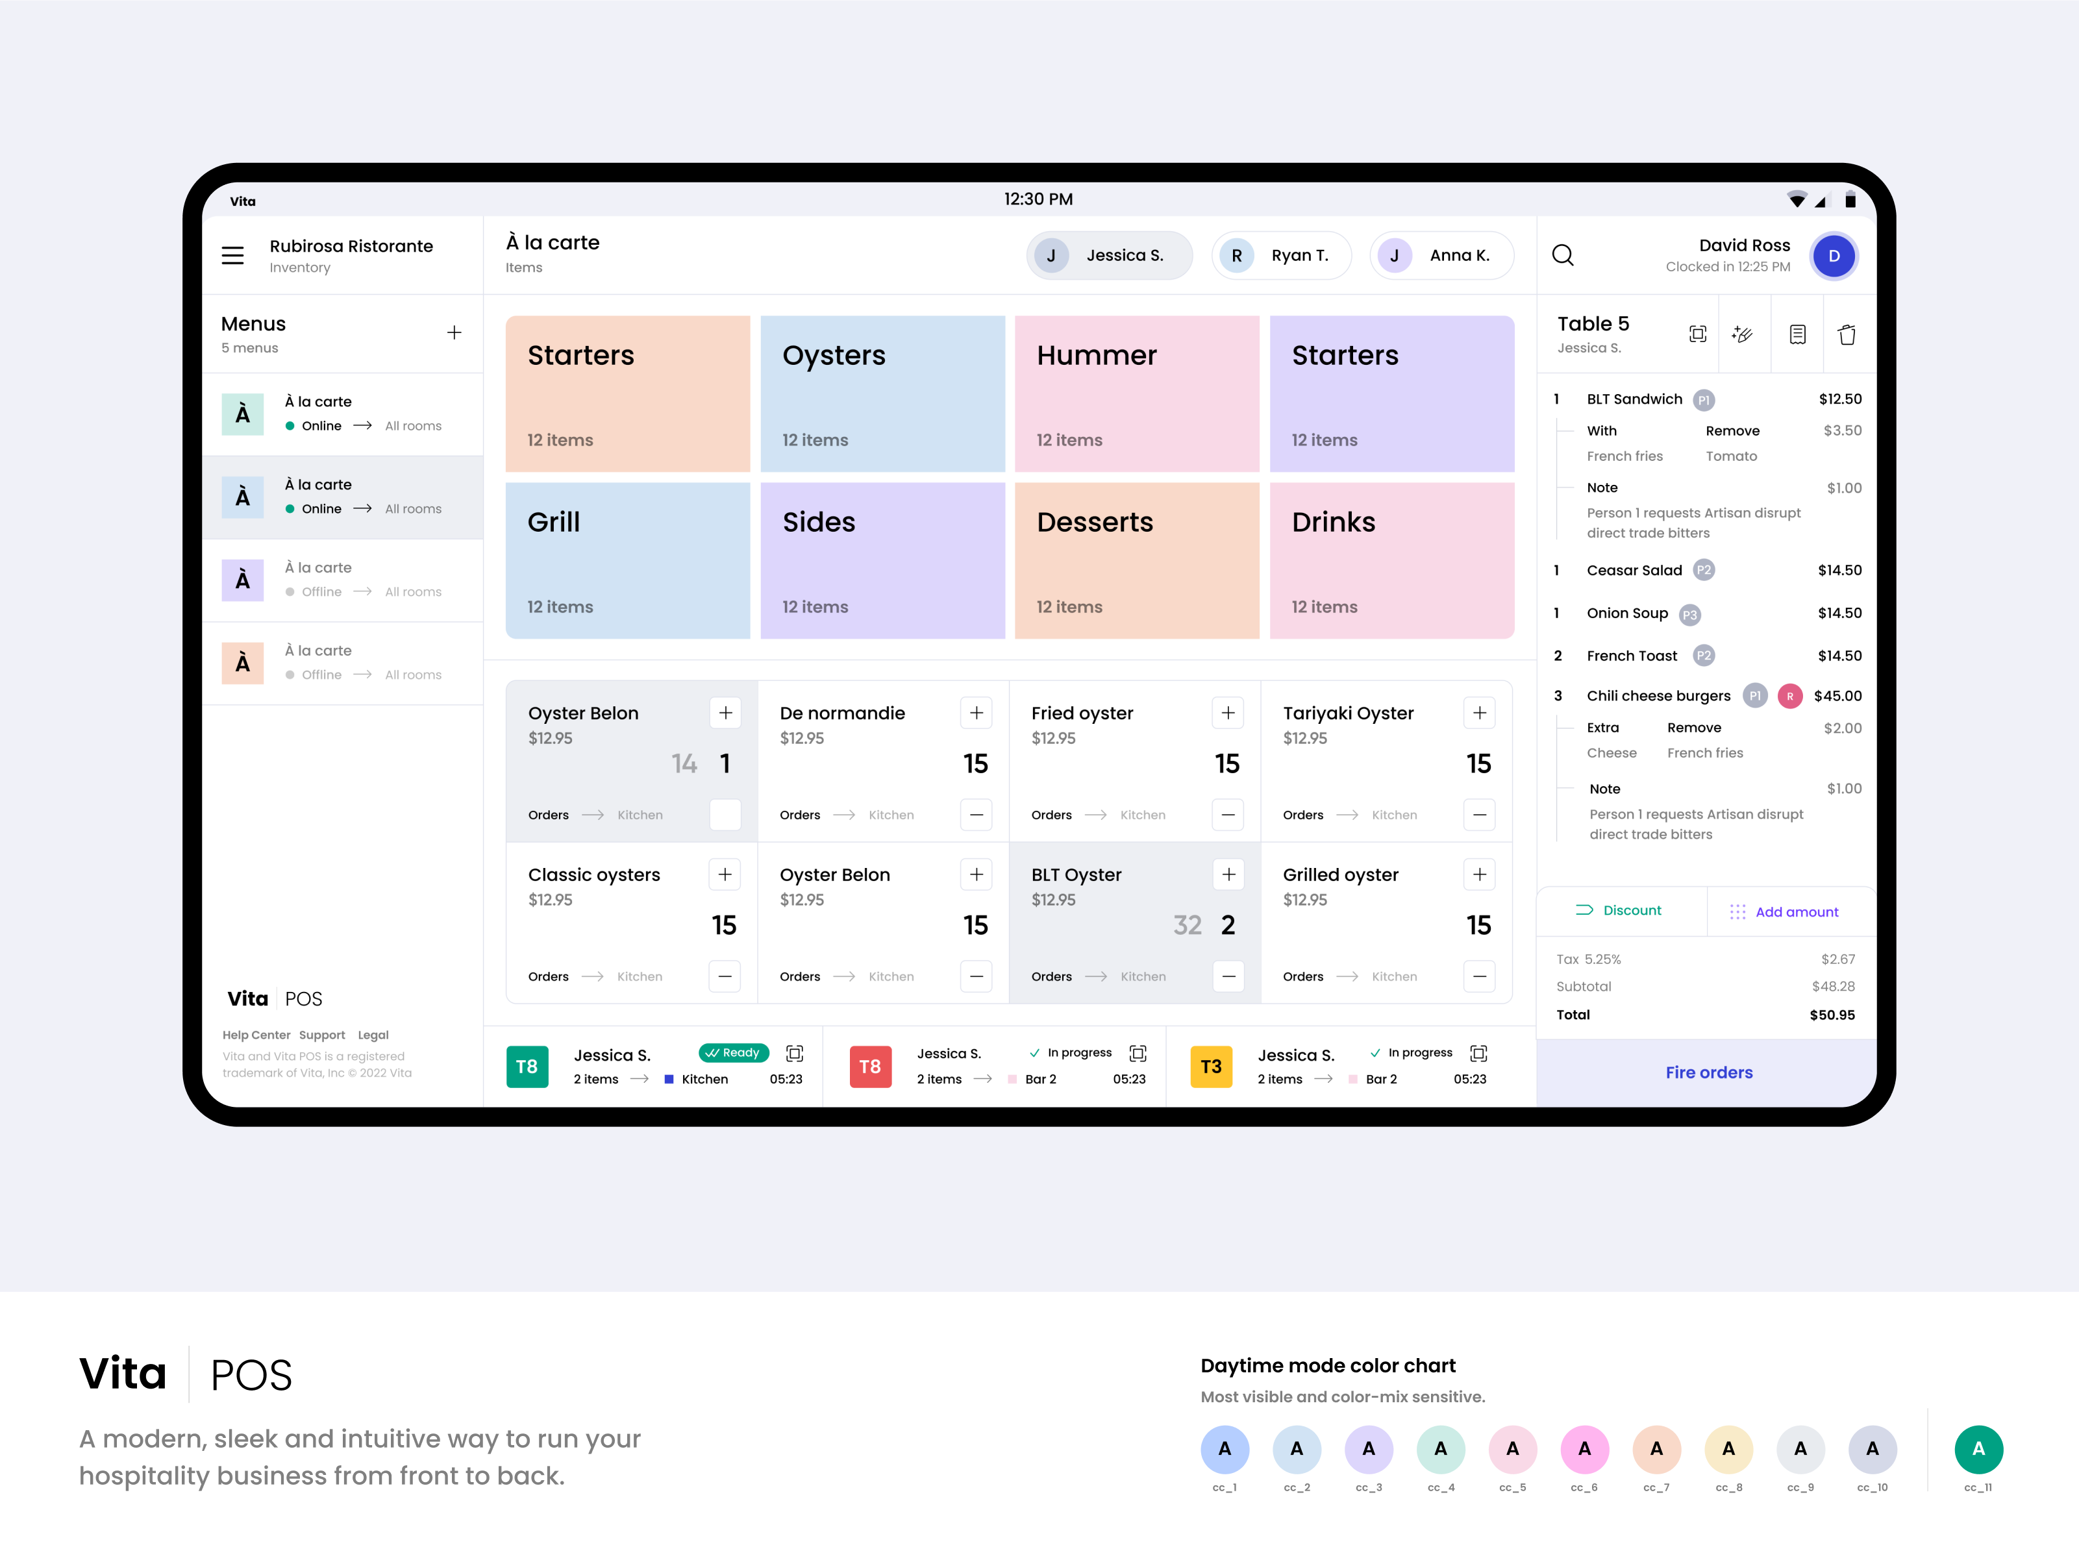
Task: Click expand icon on yellow T3 order
Action: [x=1478, y=1054]
